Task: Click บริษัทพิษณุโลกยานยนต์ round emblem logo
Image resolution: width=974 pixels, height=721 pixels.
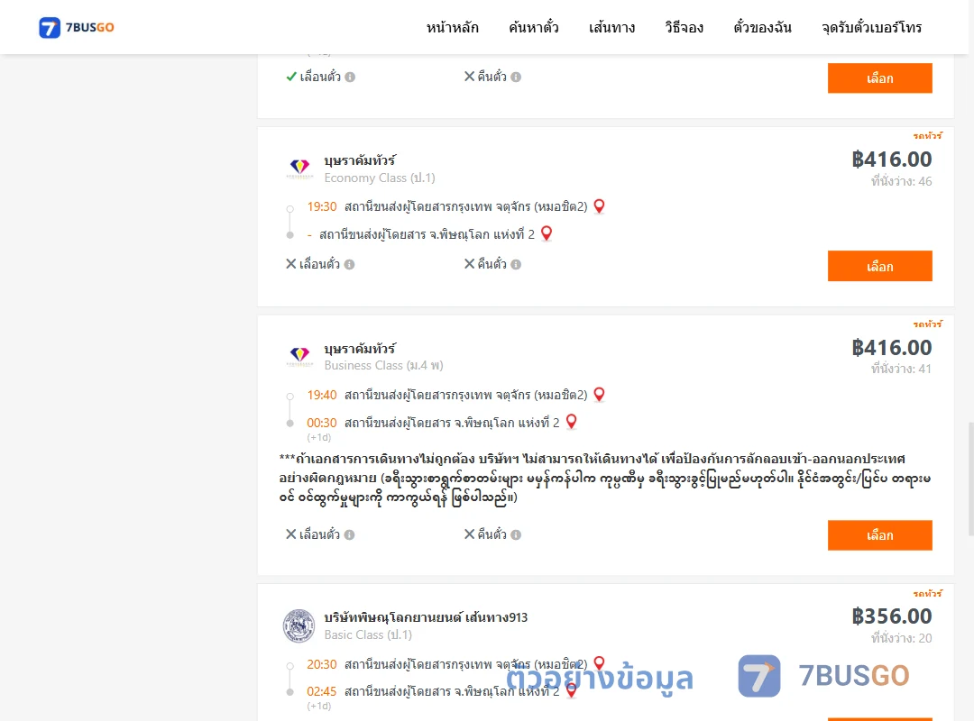Action: 299,625
